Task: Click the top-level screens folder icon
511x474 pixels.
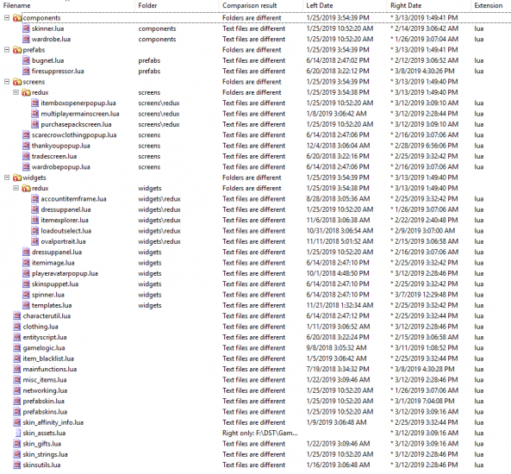Action: (17, 82)
